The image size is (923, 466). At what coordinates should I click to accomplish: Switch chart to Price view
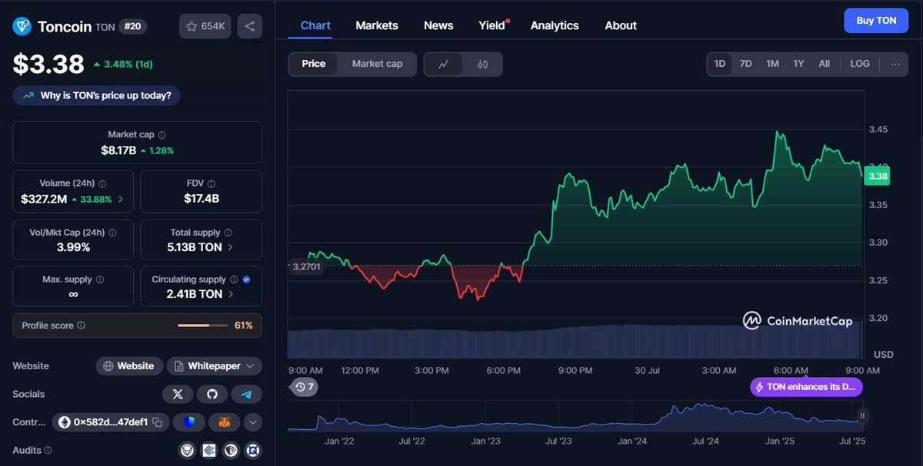click(313, 64)
